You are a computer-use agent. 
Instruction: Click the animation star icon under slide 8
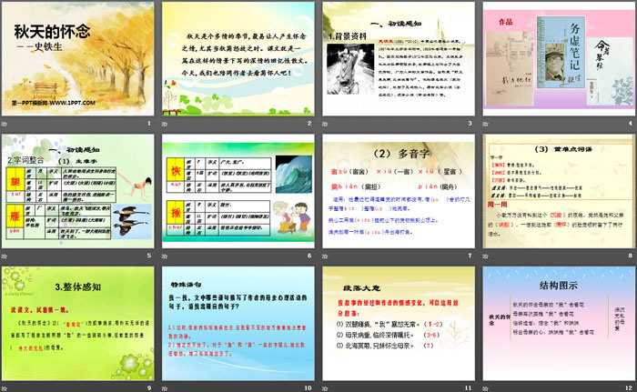point(485,256)
